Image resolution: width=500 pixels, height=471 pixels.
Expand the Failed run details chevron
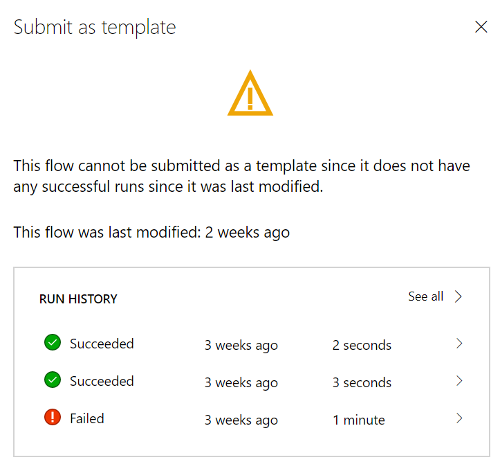coord(459,418)
